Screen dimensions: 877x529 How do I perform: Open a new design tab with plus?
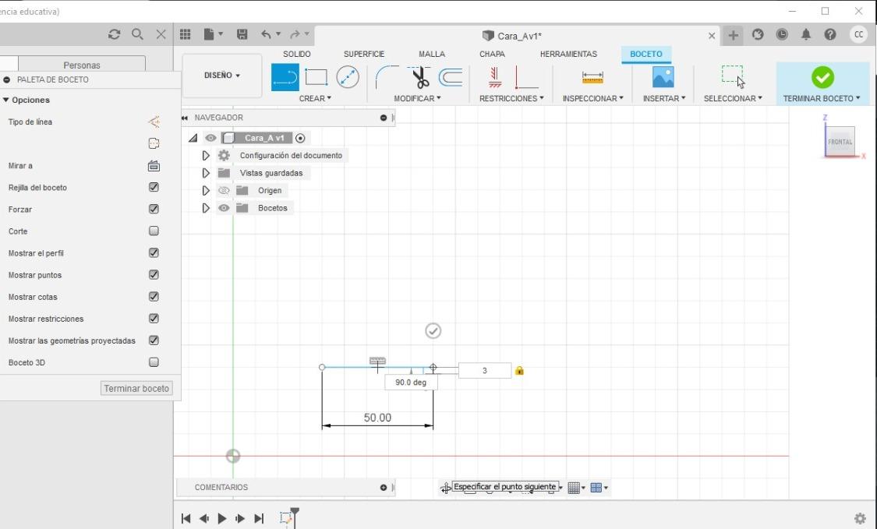coord(733,36)
